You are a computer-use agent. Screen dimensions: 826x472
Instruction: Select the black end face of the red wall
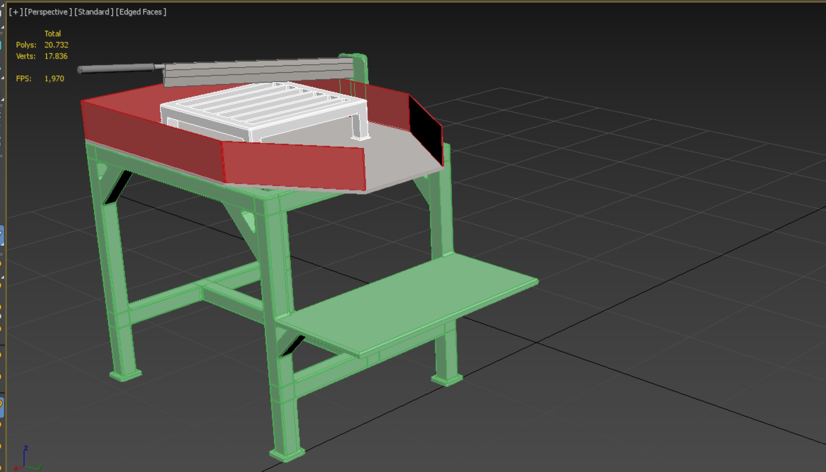pos(426,129)
